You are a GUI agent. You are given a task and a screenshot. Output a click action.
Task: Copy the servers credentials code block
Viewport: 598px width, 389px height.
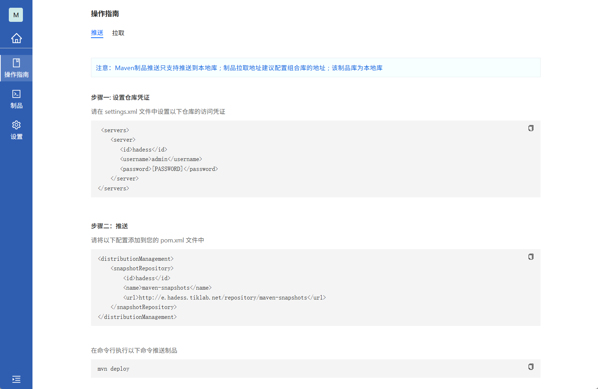pyautogui.click(x=531, y=128)
